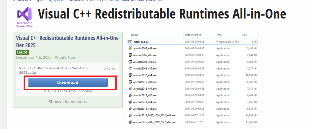The image size is (311, 129).
Task: Expand Show older versions
Action: tap(68, 102)
